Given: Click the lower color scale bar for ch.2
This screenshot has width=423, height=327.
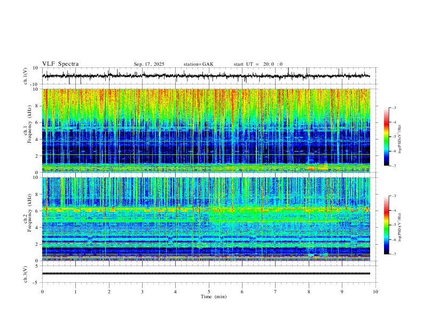Looking at the screenshot, I should (387, 225).
